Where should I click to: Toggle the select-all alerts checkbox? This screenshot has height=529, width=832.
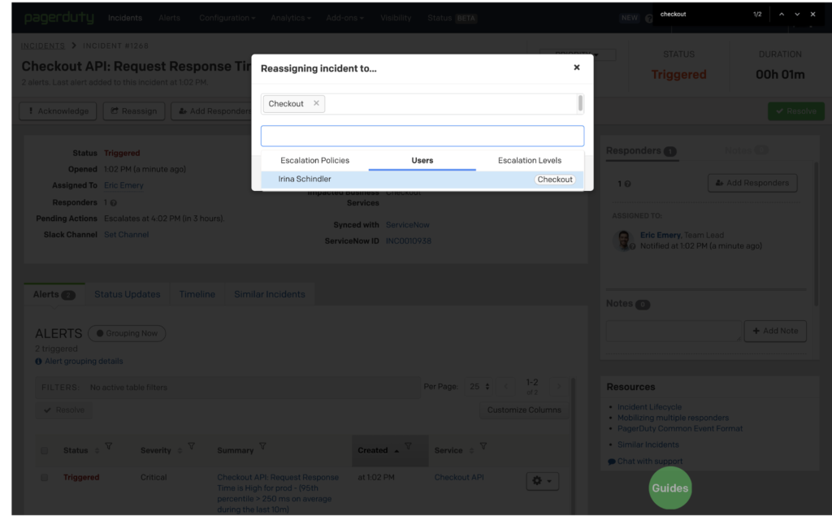point(45,451)
